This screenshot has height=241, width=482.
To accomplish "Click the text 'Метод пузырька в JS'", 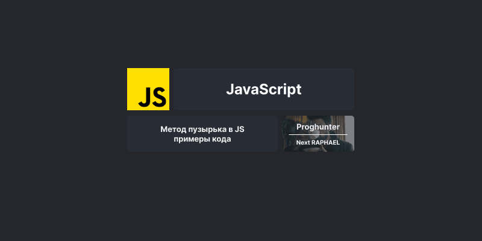I will (202, 130).
